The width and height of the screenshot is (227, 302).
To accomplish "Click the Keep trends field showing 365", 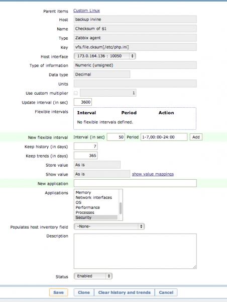I will click(85, 156).
